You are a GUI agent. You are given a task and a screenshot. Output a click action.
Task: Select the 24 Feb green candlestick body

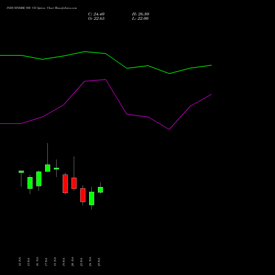pyautogui.click(x=92, y=199)
